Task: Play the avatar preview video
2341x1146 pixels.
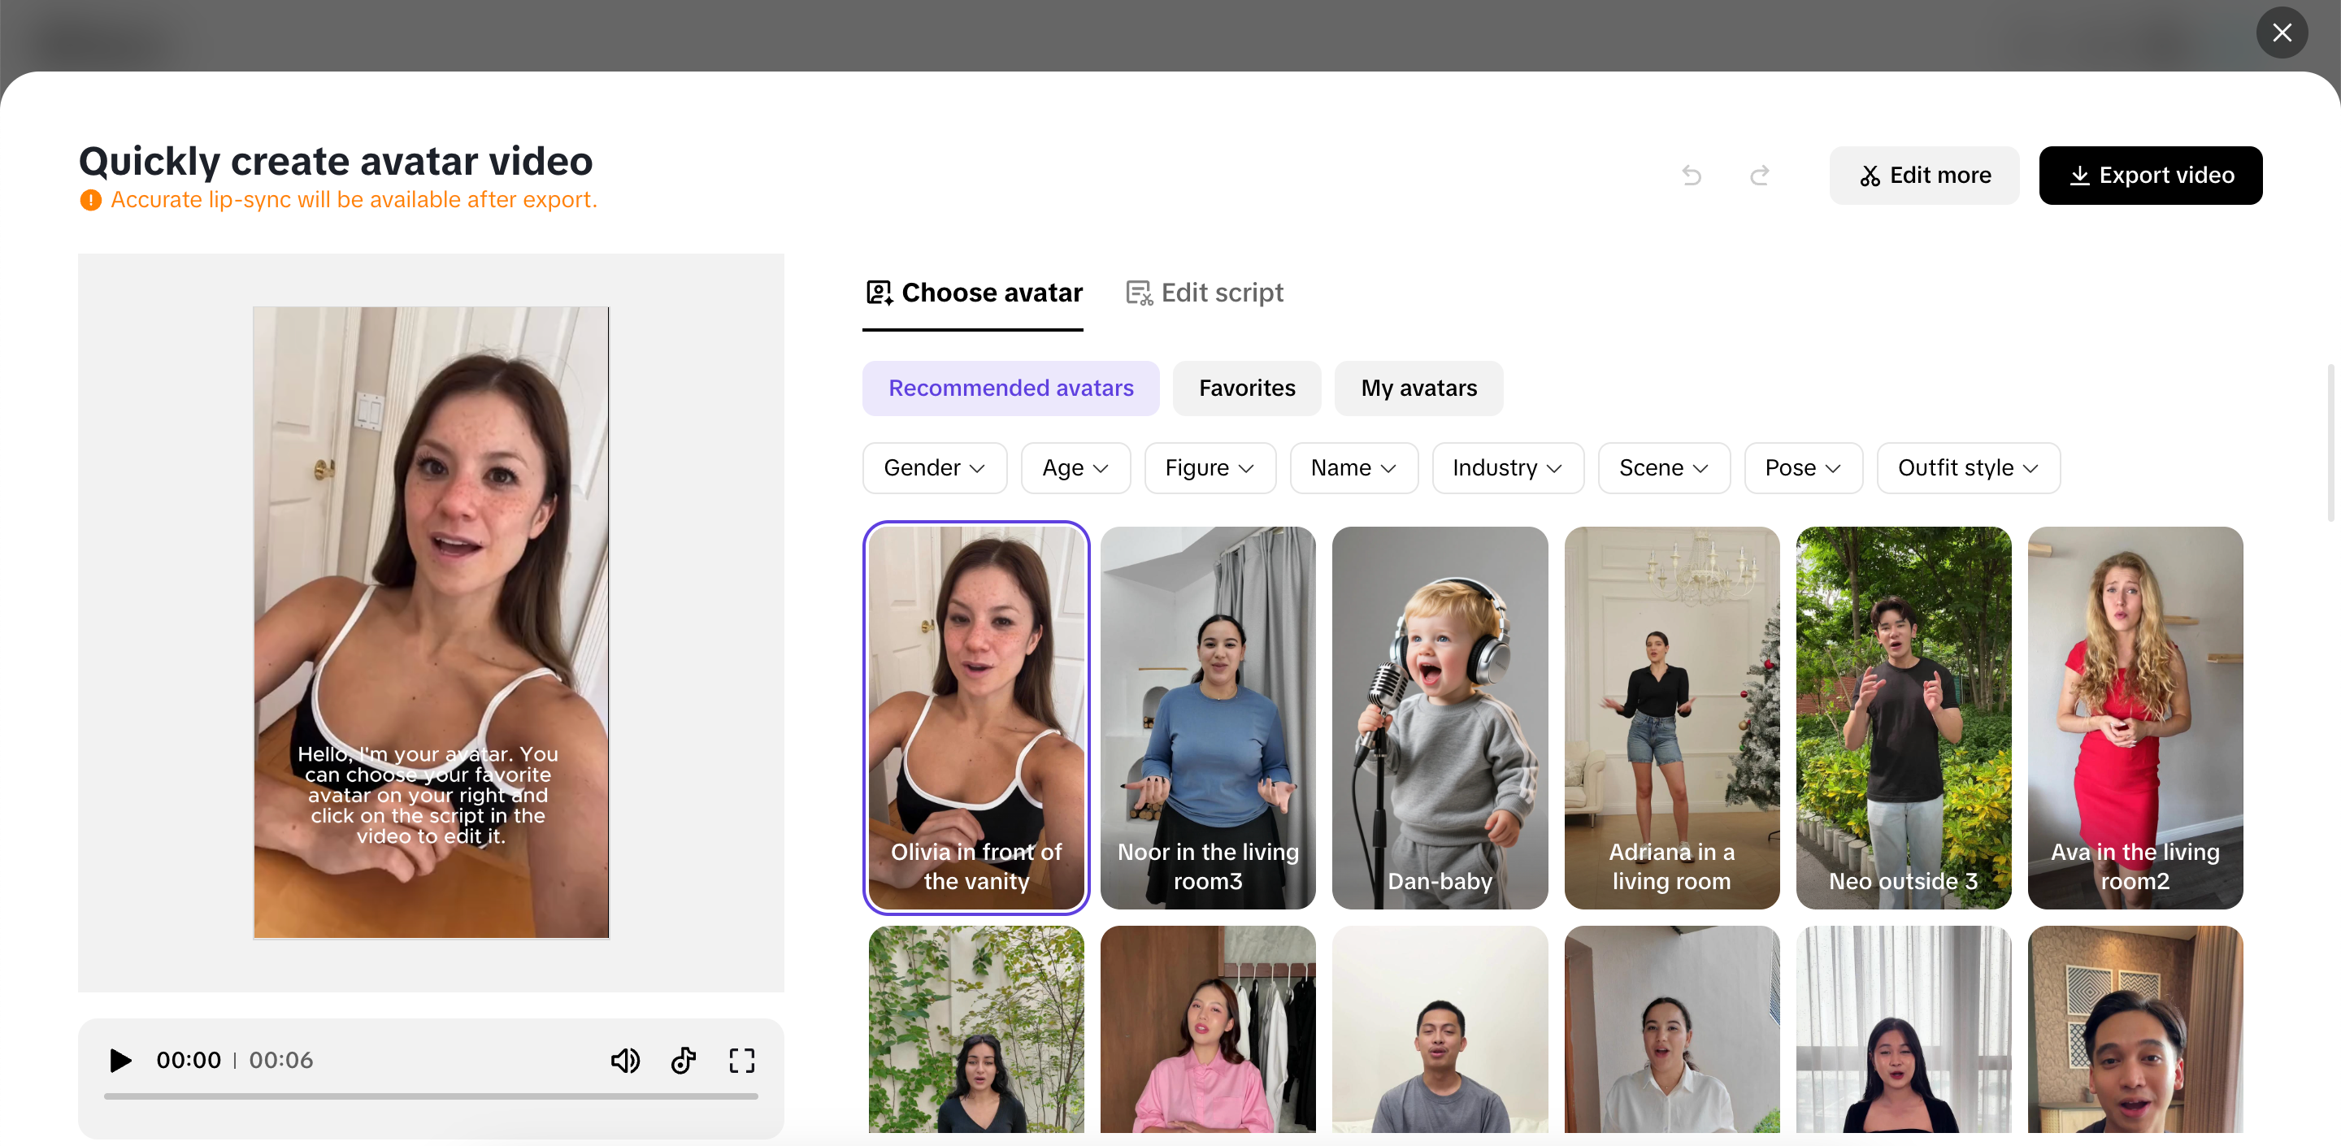Action: [x=120, y=1060]
